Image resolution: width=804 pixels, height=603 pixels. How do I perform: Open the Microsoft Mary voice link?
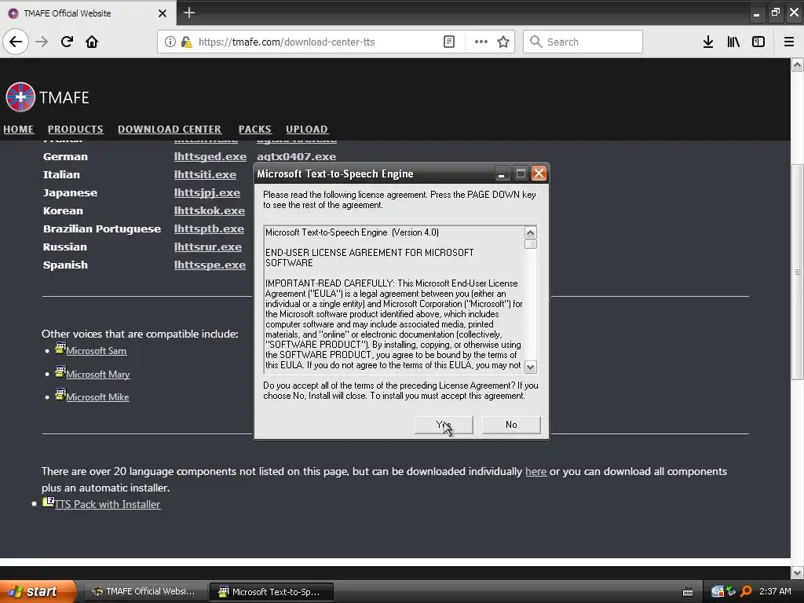tap(98, 375)
